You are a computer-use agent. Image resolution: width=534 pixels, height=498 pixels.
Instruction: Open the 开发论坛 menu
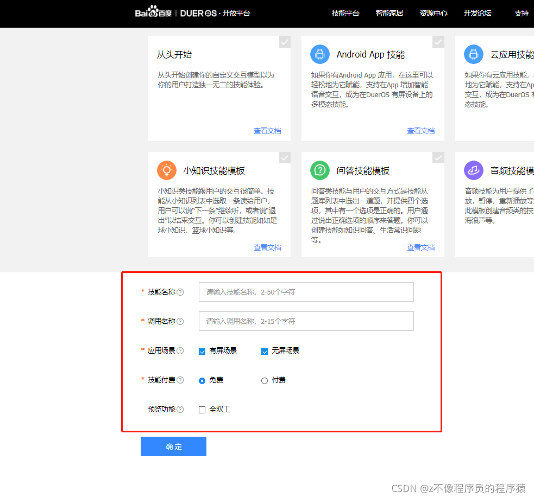click(x=478, y=13)
